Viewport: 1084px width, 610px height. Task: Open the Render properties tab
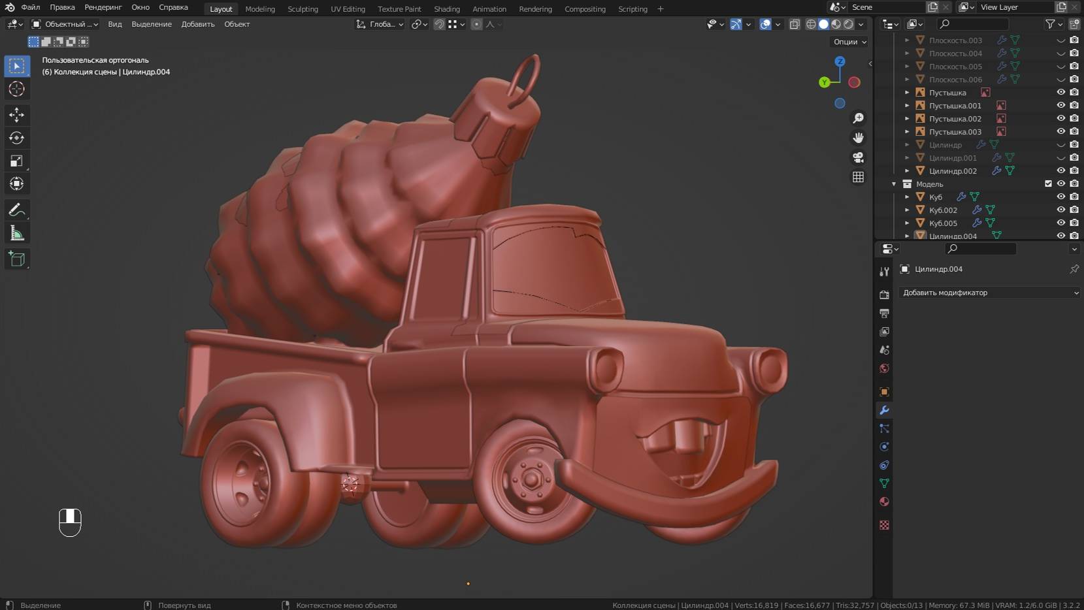pyautogui.click(x=884, y=295)
